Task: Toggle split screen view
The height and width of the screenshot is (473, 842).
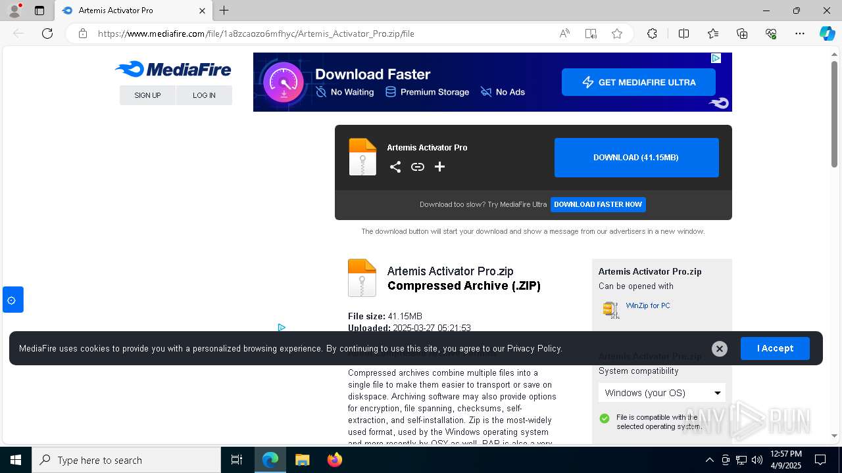Action: 683,34
